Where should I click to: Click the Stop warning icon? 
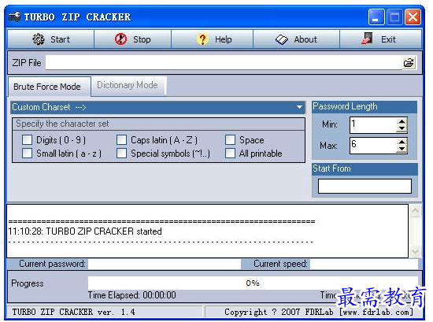pyautogui.click(x=120, y=39)
